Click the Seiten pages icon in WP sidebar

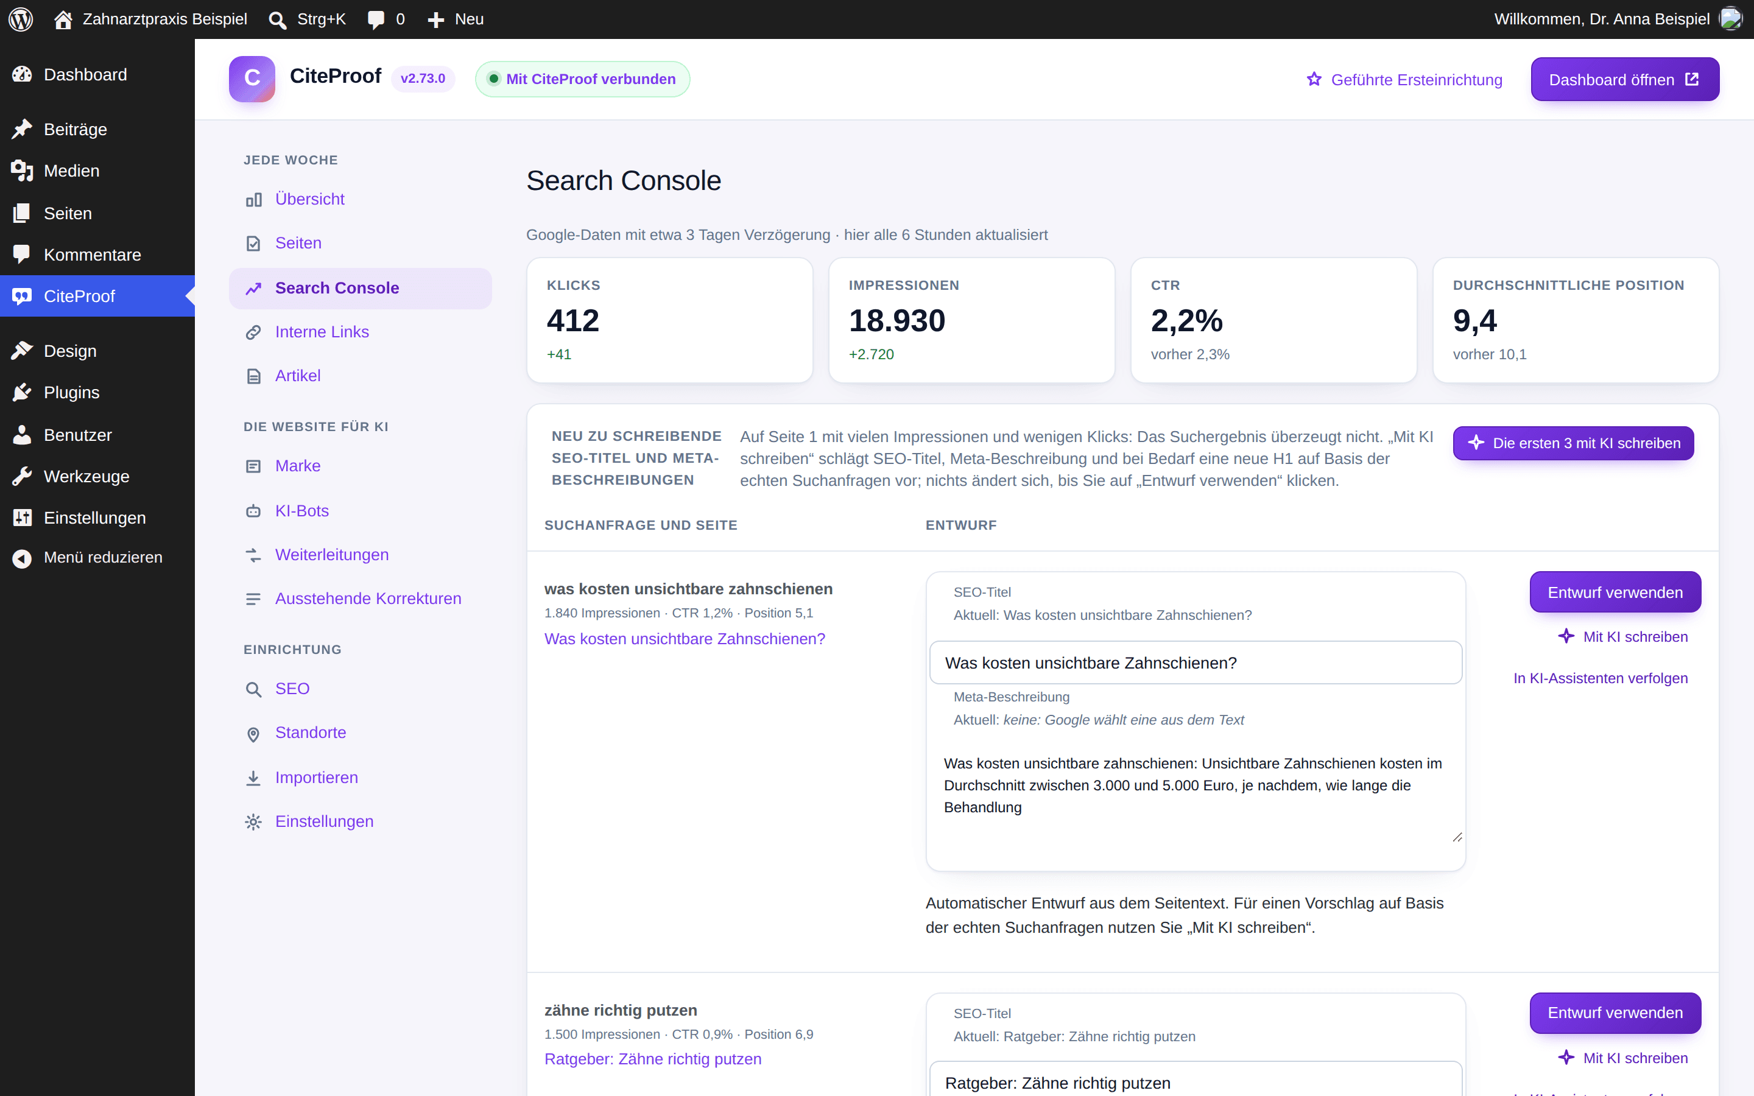tap(22, 213)
